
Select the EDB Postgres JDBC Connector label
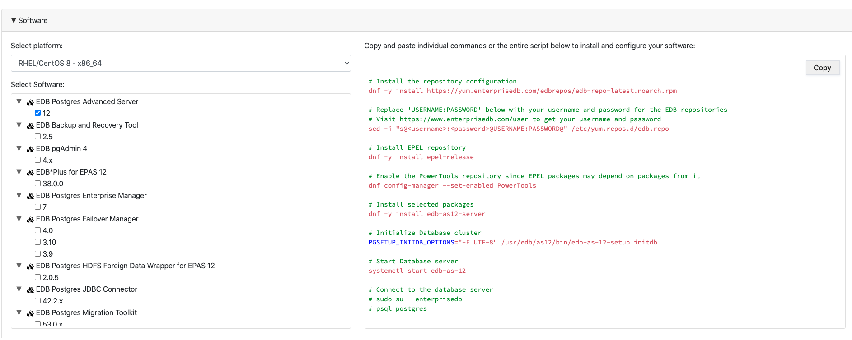(x=87, y=289)
